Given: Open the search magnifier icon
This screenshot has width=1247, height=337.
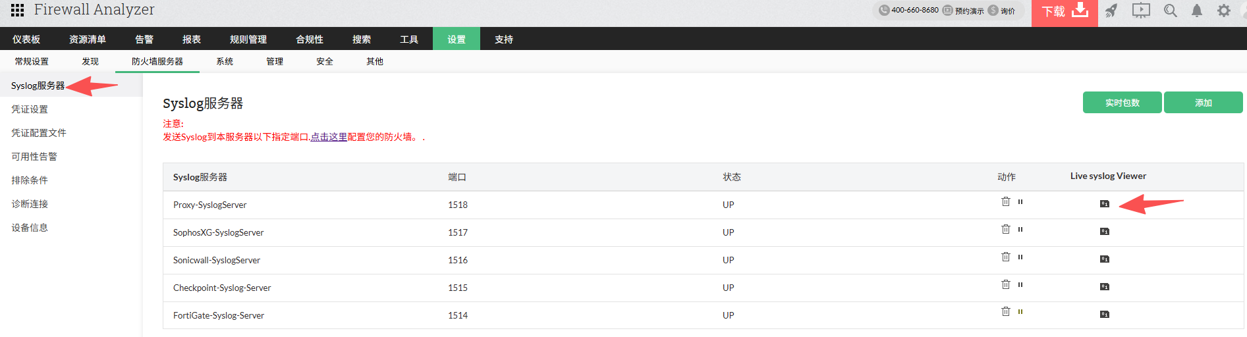Looking at the screenshot, I should click(x=1170, y=11).
